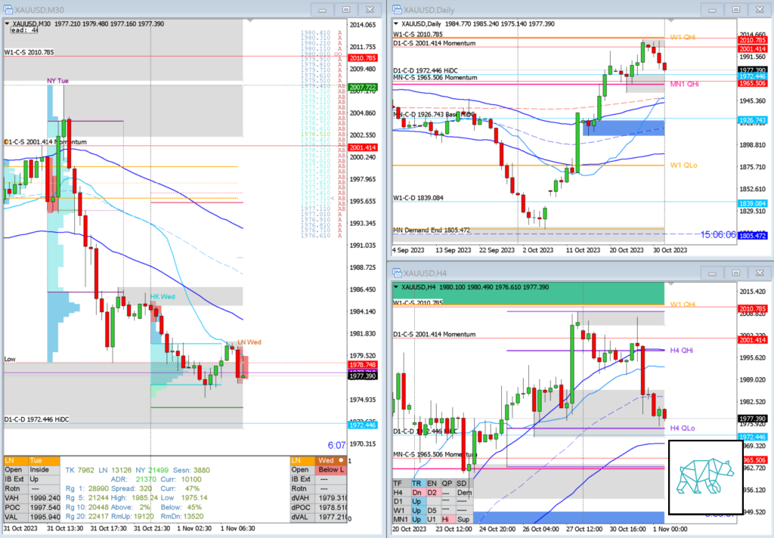Click the chart icon in XAUUSD,M30 title bar
The height and width of the screenshot is (538, 774).
[x=8, y=9]
